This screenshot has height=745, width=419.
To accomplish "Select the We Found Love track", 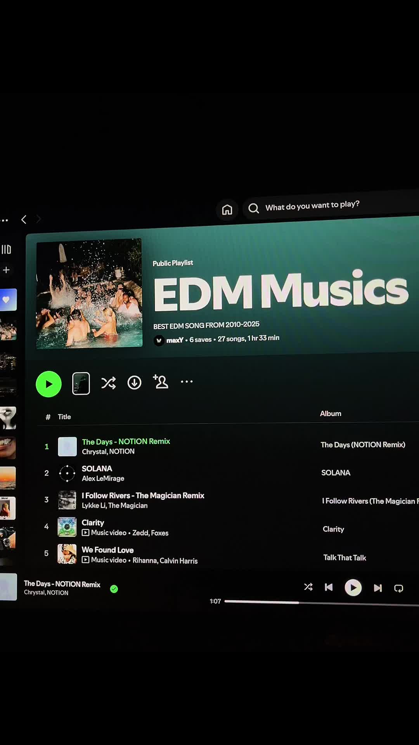I will pyautogui.click(x=107, y=550).
